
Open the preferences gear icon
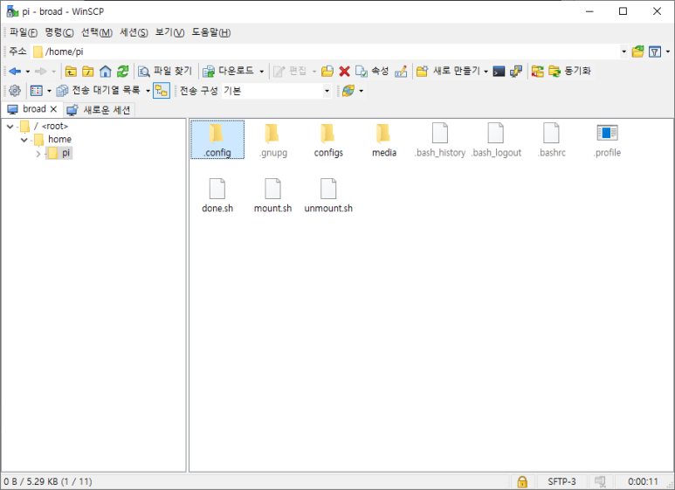pyautogui.click(x=14, y=91)
